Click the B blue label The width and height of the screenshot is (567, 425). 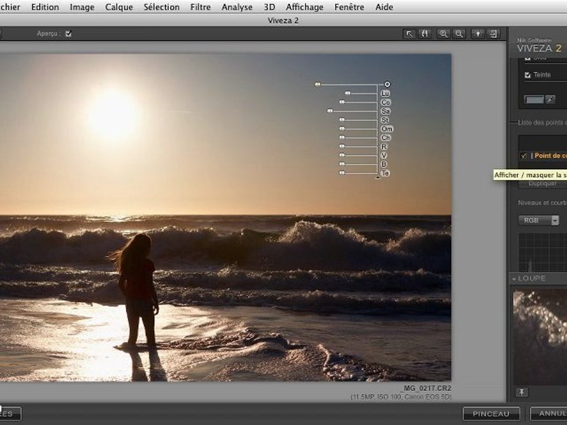[x=384, y=164]
